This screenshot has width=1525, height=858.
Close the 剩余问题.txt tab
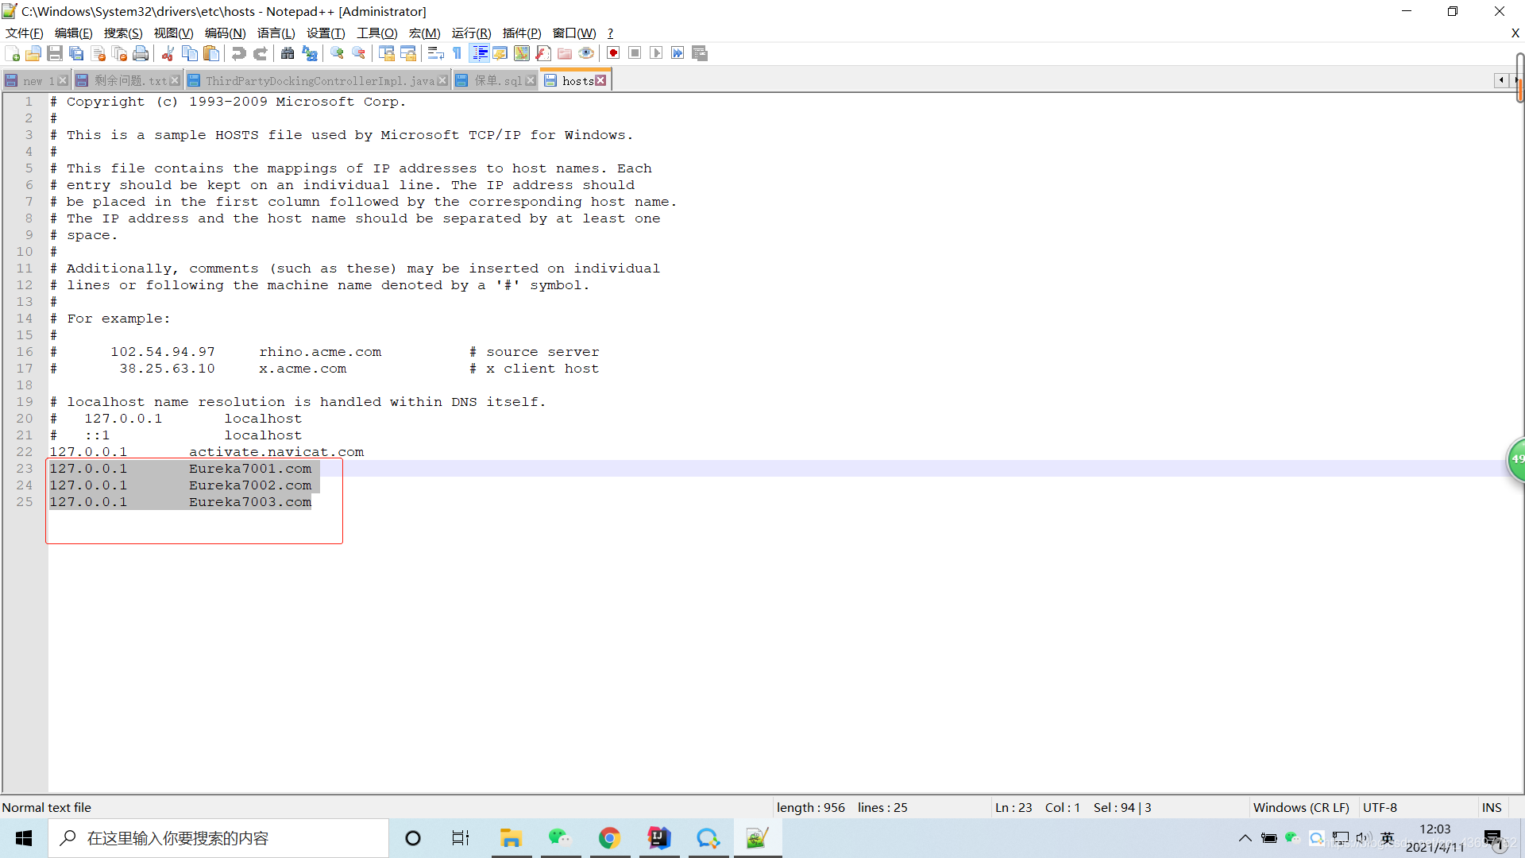[175, 80]
